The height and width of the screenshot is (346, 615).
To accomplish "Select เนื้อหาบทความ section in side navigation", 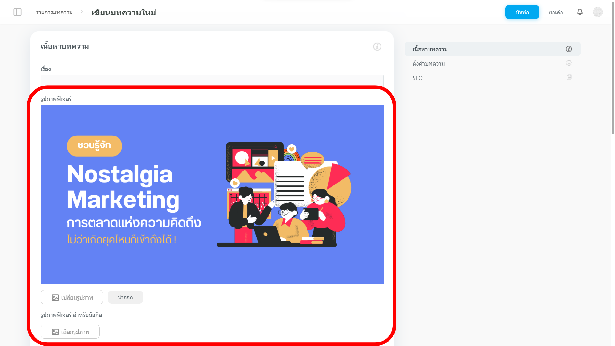I will (430, 49).
